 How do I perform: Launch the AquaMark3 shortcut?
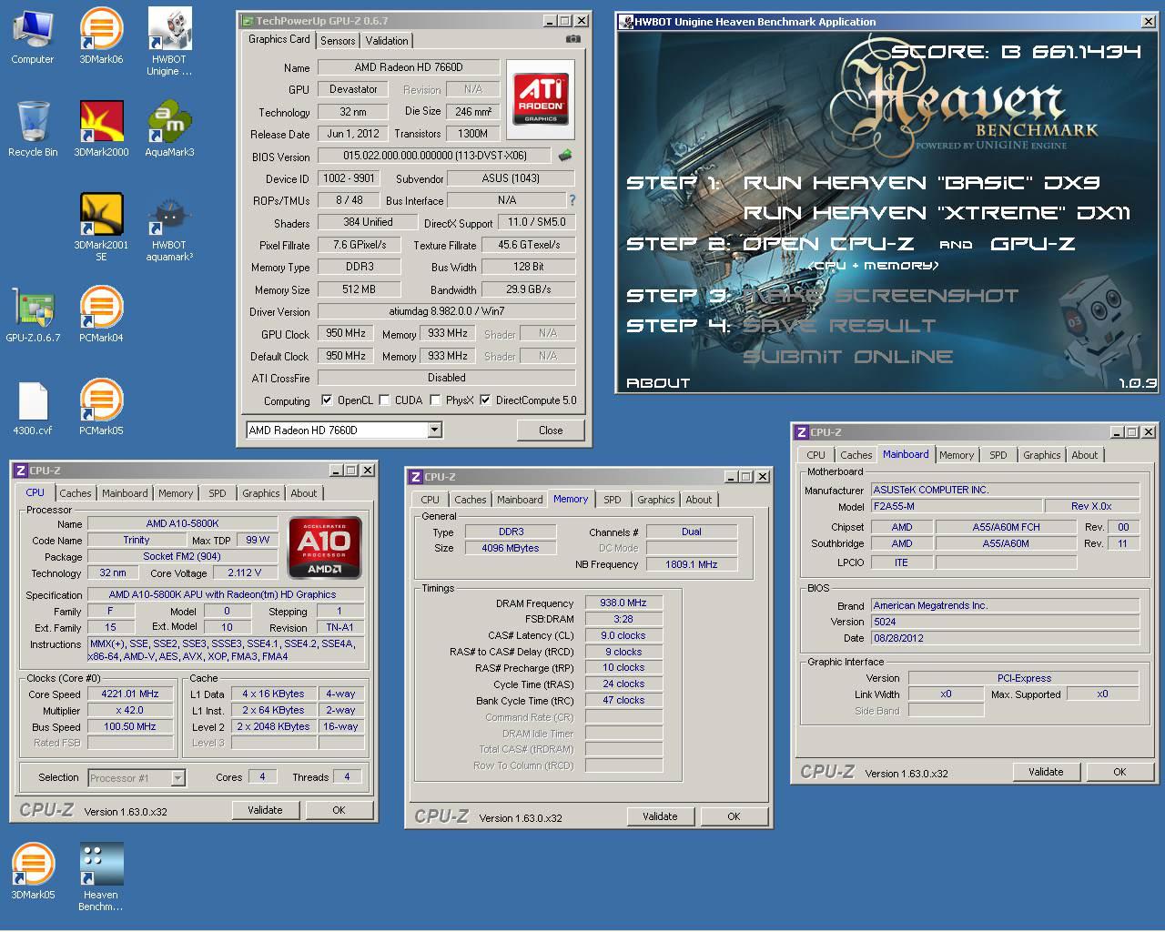pos(169,129)
